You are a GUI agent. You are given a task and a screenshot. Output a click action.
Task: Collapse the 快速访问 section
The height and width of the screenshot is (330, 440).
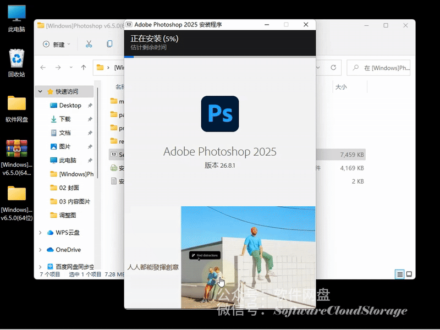[x=40, y=92]
